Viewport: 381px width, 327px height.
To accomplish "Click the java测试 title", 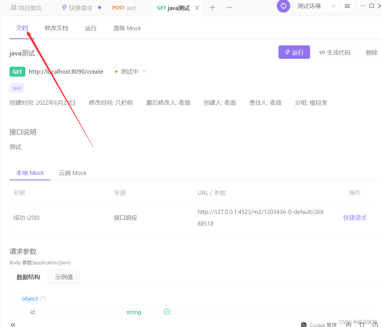I will click(22, 53).
